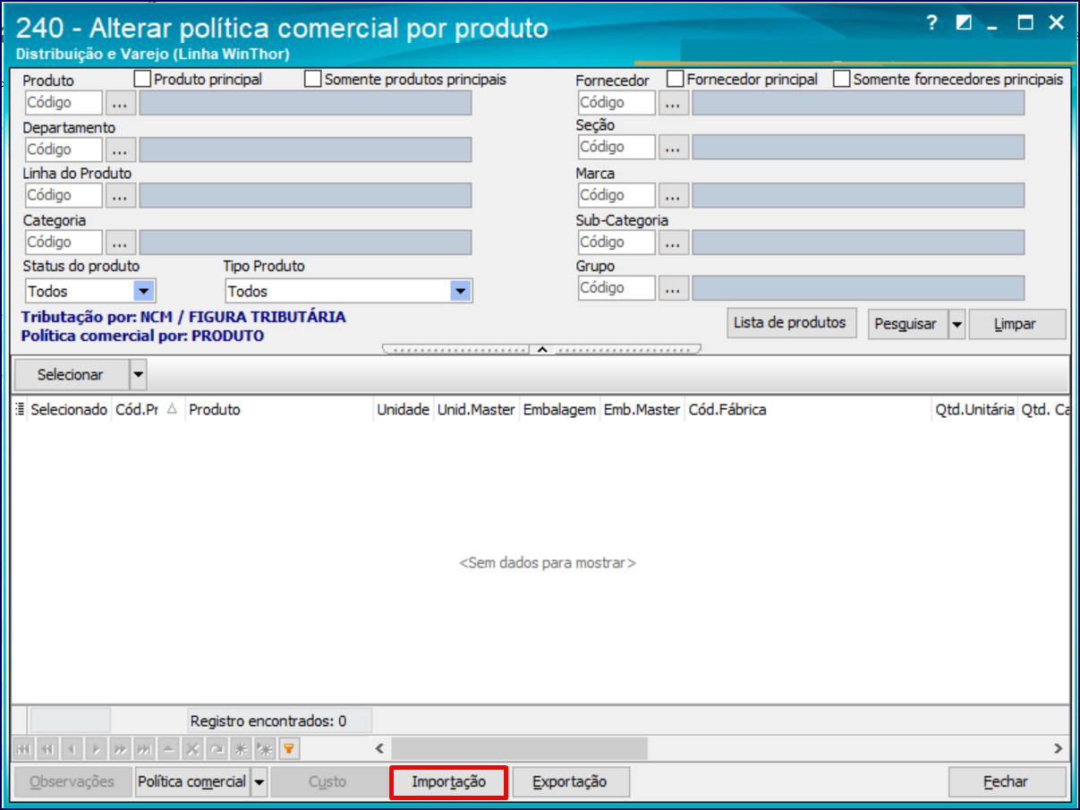The height and width of the screenshot is (810, 1080).
Task: Open the Produto lookup ellipsis button
Action: click(121, 103)
